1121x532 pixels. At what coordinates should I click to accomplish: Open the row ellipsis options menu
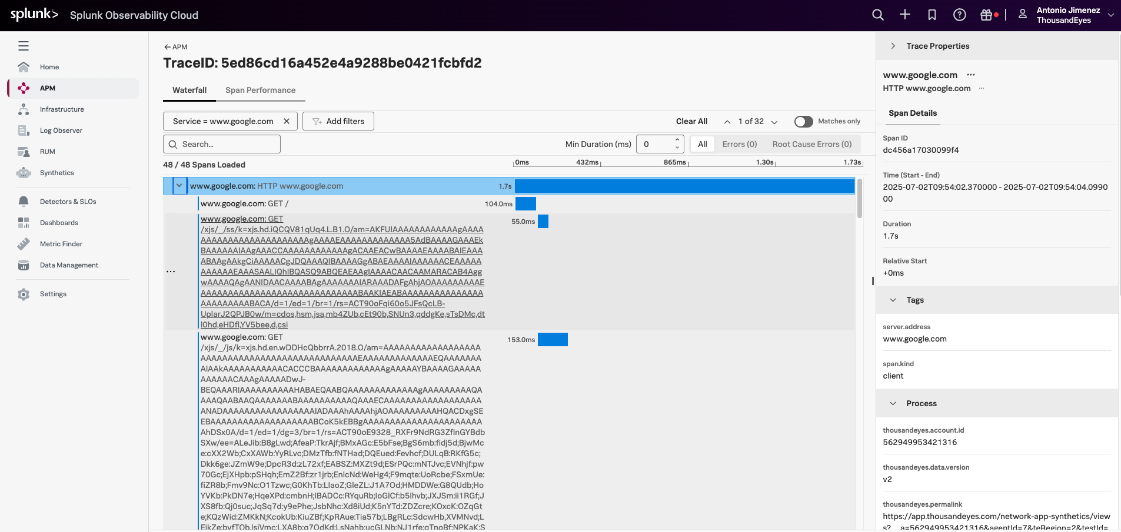pyautogui.click(x=171, y=272)
